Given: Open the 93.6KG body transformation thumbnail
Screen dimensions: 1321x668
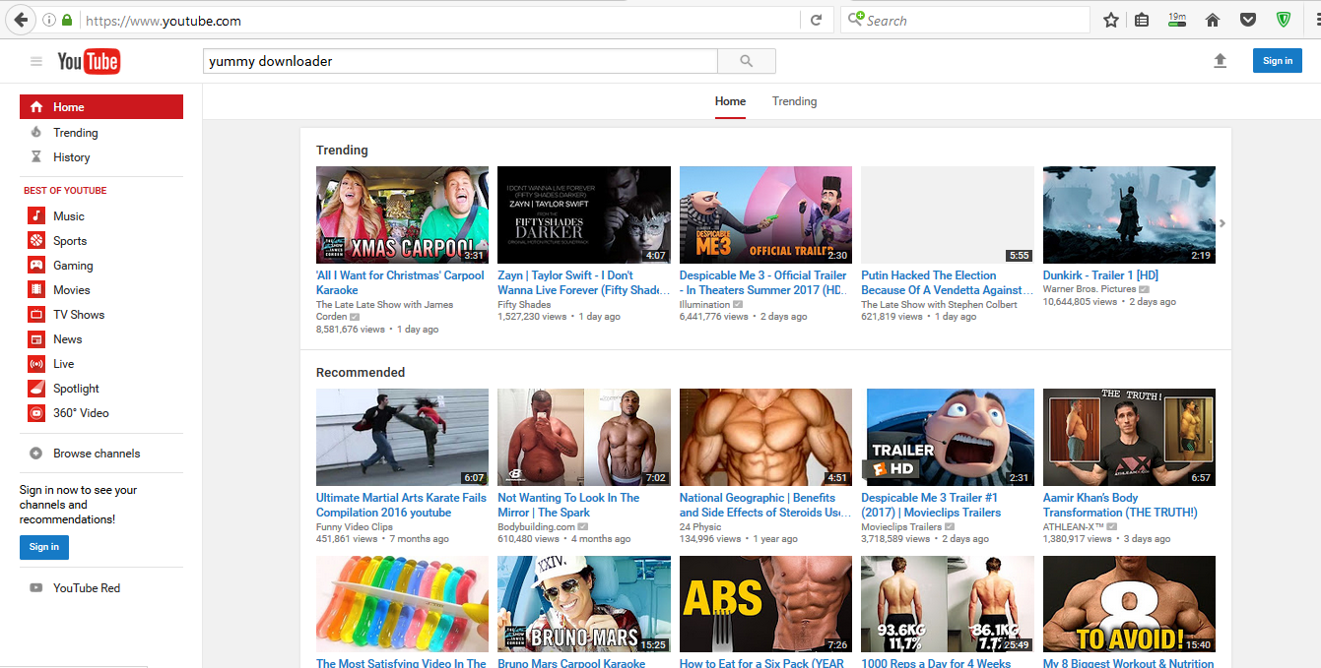Looking at the screenshot, I should coord(948,604).
